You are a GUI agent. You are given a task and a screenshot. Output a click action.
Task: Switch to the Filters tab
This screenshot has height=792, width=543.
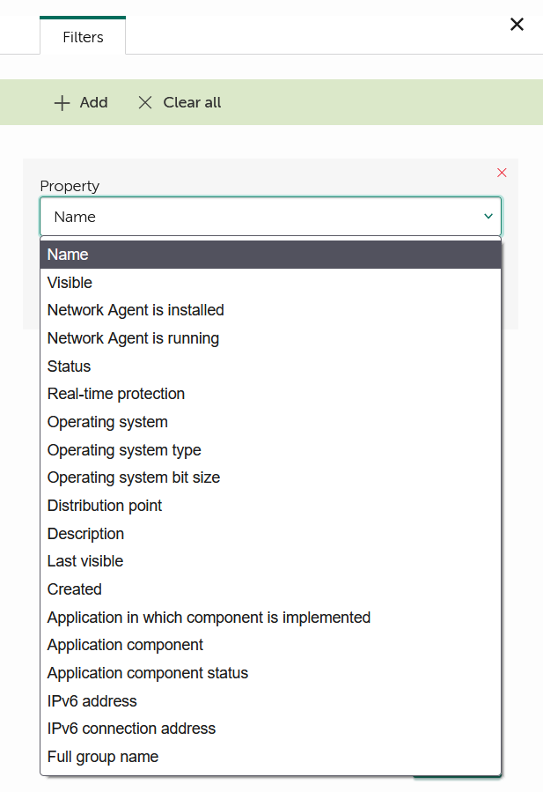coord(83,37)
